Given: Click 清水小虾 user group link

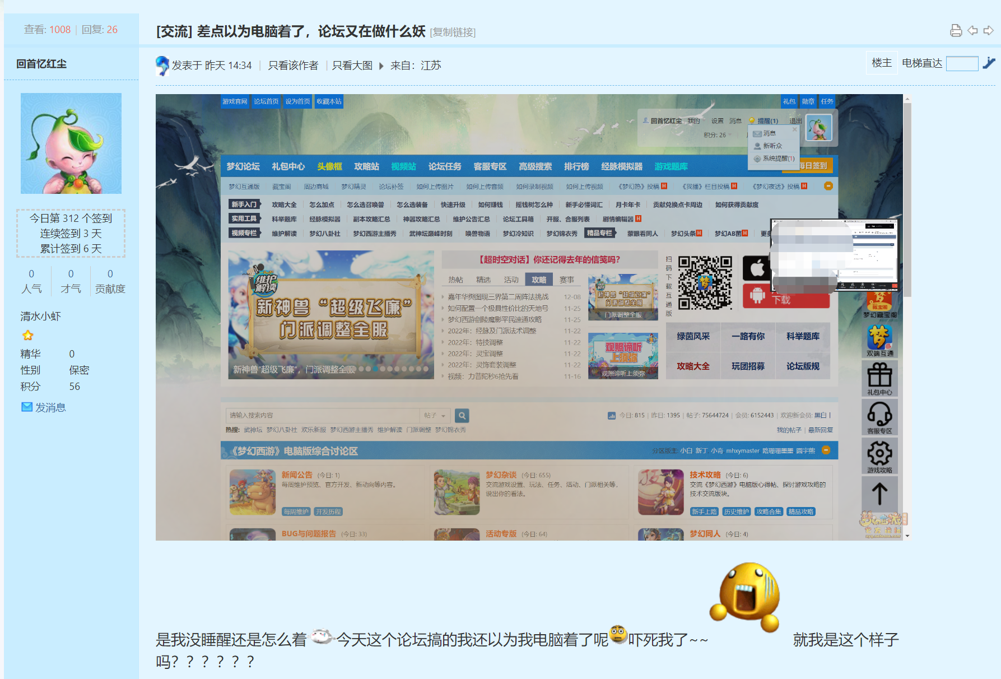Looking at the screenshot, I should pyautogui.click(x=40, y=316).
